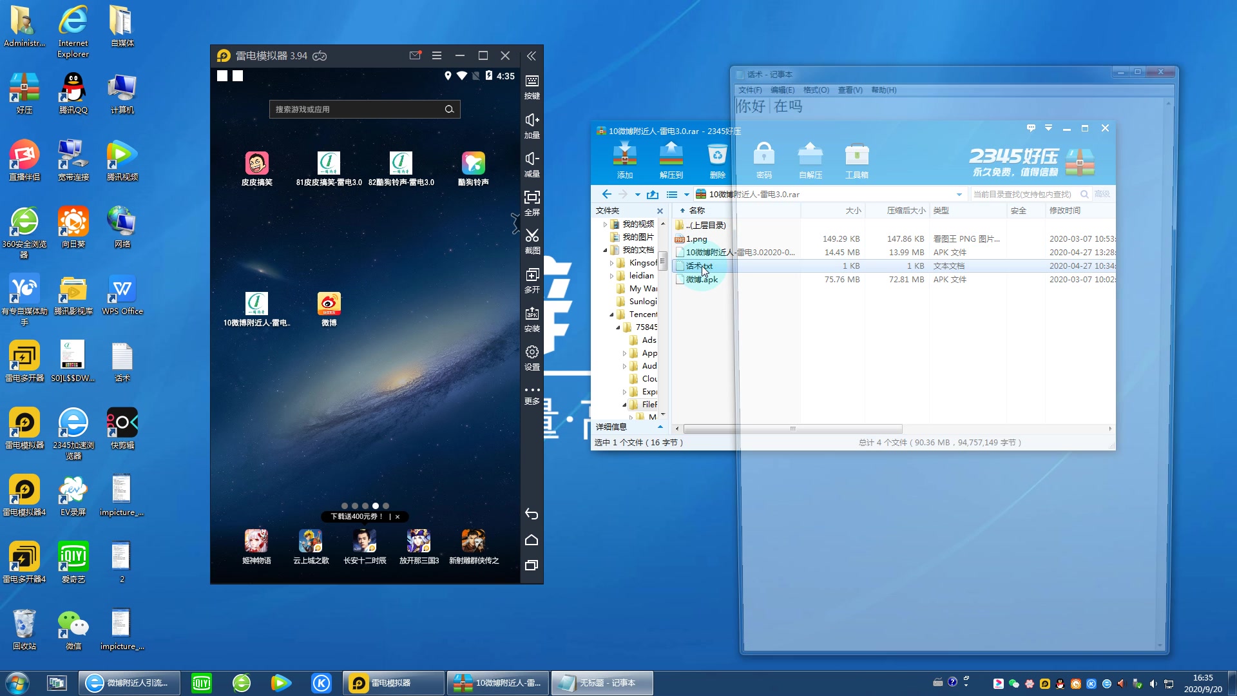The height and width of the screenshot is (696, 1237).
Task: Click the 截图 screenshot scissors icon
Action: (532, 236)
